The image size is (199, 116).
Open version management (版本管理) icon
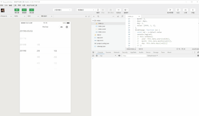pos(170,10)
